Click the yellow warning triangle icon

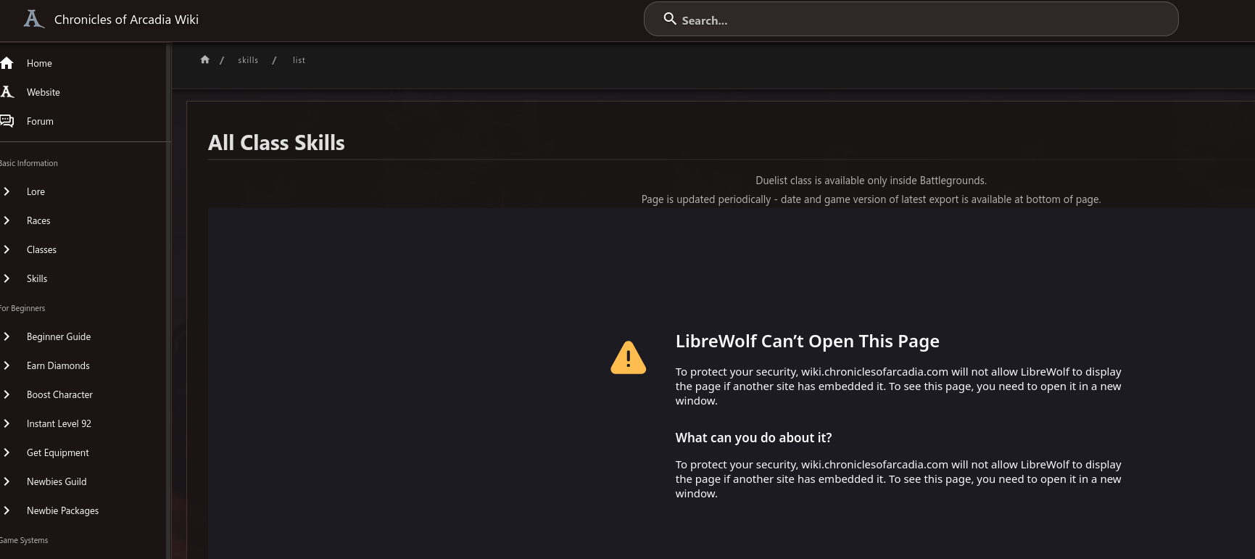(628, 357)
